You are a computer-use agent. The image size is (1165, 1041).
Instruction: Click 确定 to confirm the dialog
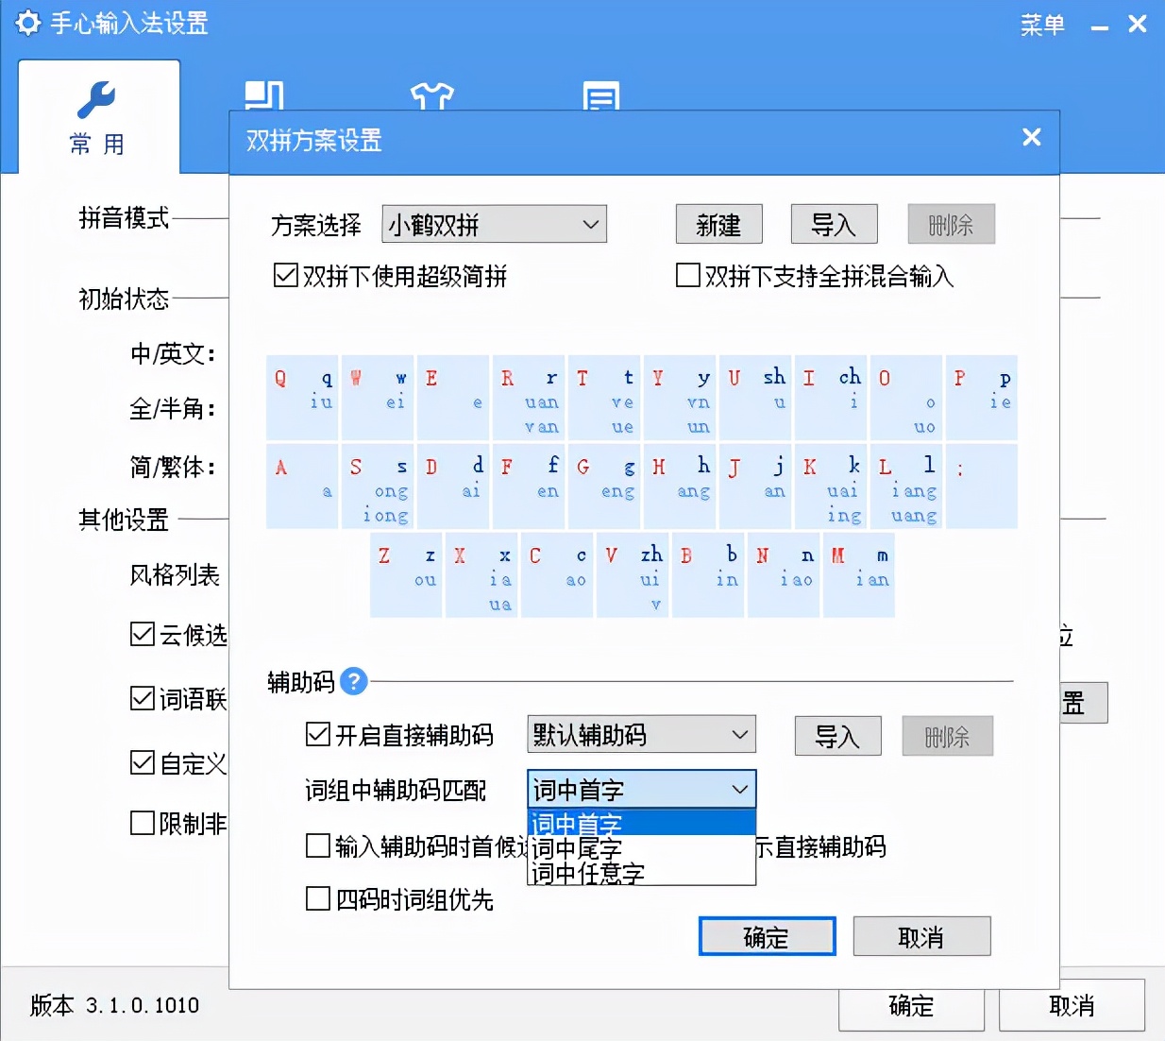pyautogui.click(x=767, y=936)
